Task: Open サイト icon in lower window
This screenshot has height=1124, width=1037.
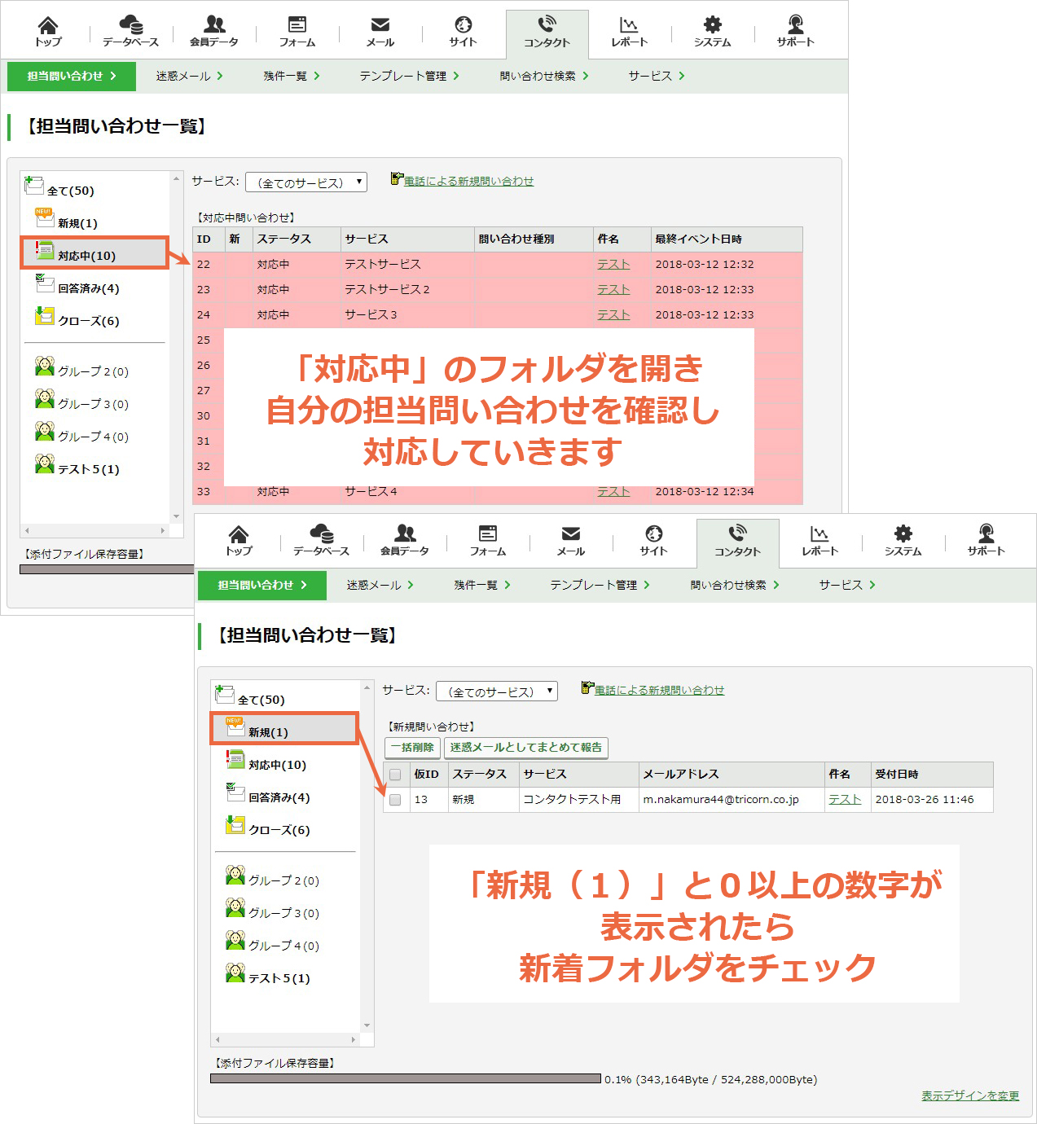Action: 653,541
